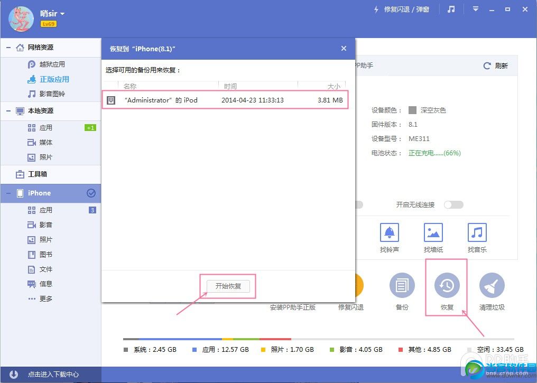Click the storage usage bar
Image resolution: width=537 pixels, height=383 pixels.
[x=319, y=339]
